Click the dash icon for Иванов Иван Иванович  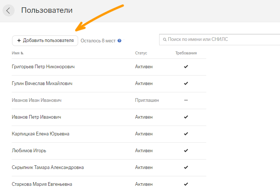[x=186, y=100]
